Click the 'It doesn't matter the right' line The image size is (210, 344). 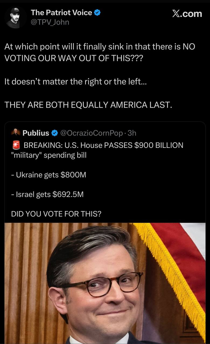click(75, 81)
